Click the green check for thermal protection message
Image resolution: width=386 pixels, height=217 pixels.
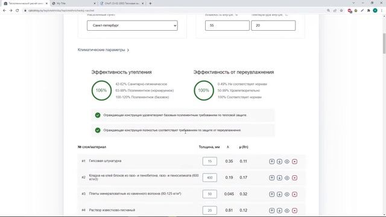pyautogui.click(x=98, y=115)
